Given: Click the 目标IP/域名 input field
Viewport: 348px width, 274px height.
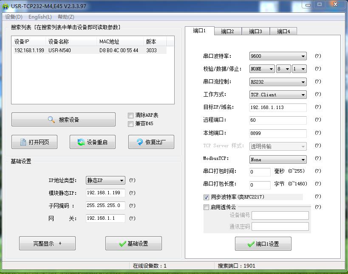Looking at the screenshot, I should coord(278,107).
